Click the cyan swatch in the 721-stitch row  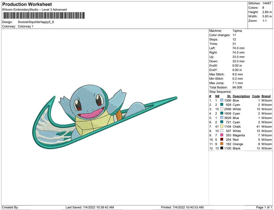coord(222,122)
